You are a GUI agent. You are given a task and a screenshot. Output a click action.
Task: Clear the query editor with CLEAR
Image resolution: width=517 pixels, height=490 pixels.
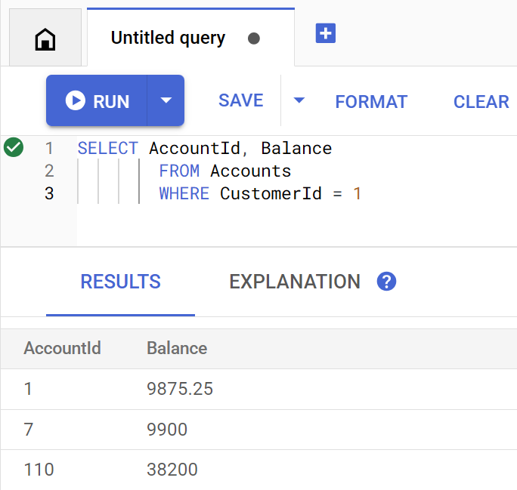(x=481, y=102)
